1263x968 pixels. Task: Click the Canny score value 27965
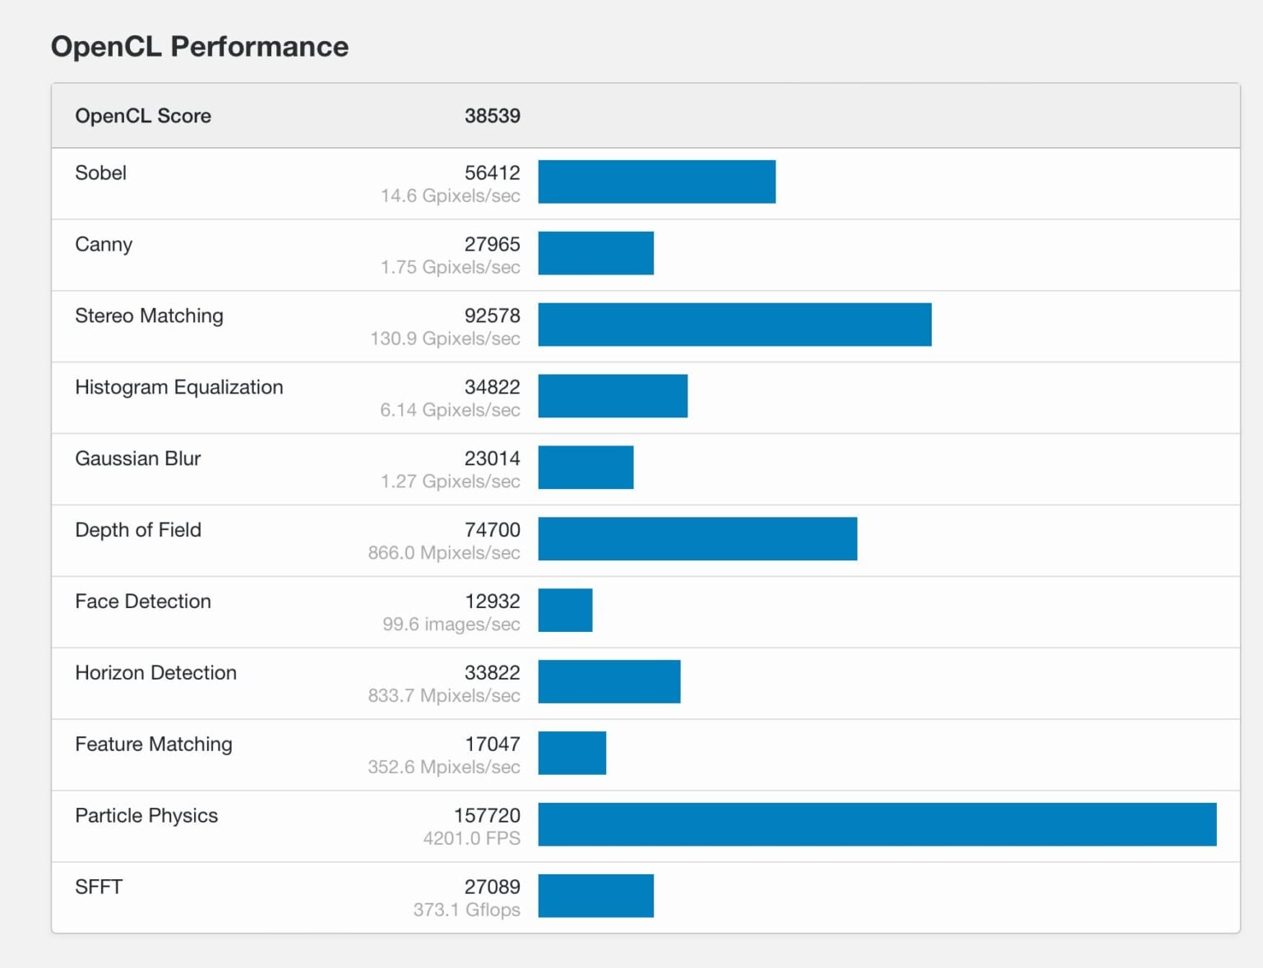(492, 244)
